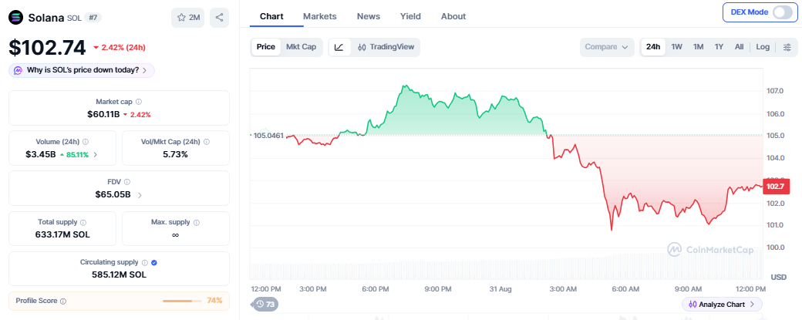Toggle Log scale on chart
Screen dimensions: 802x320
click(x=763, y=47)
